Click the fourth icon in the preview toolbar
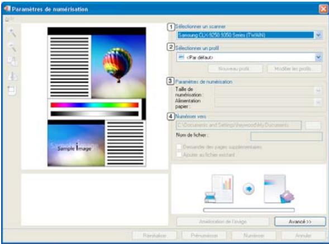 (12, 76)
